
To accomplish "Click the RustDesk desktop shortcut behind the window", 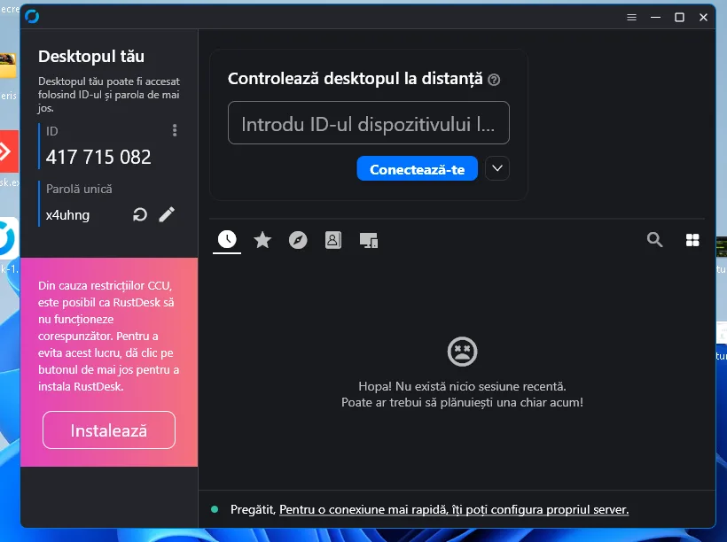I will click(x=9, y=238).
